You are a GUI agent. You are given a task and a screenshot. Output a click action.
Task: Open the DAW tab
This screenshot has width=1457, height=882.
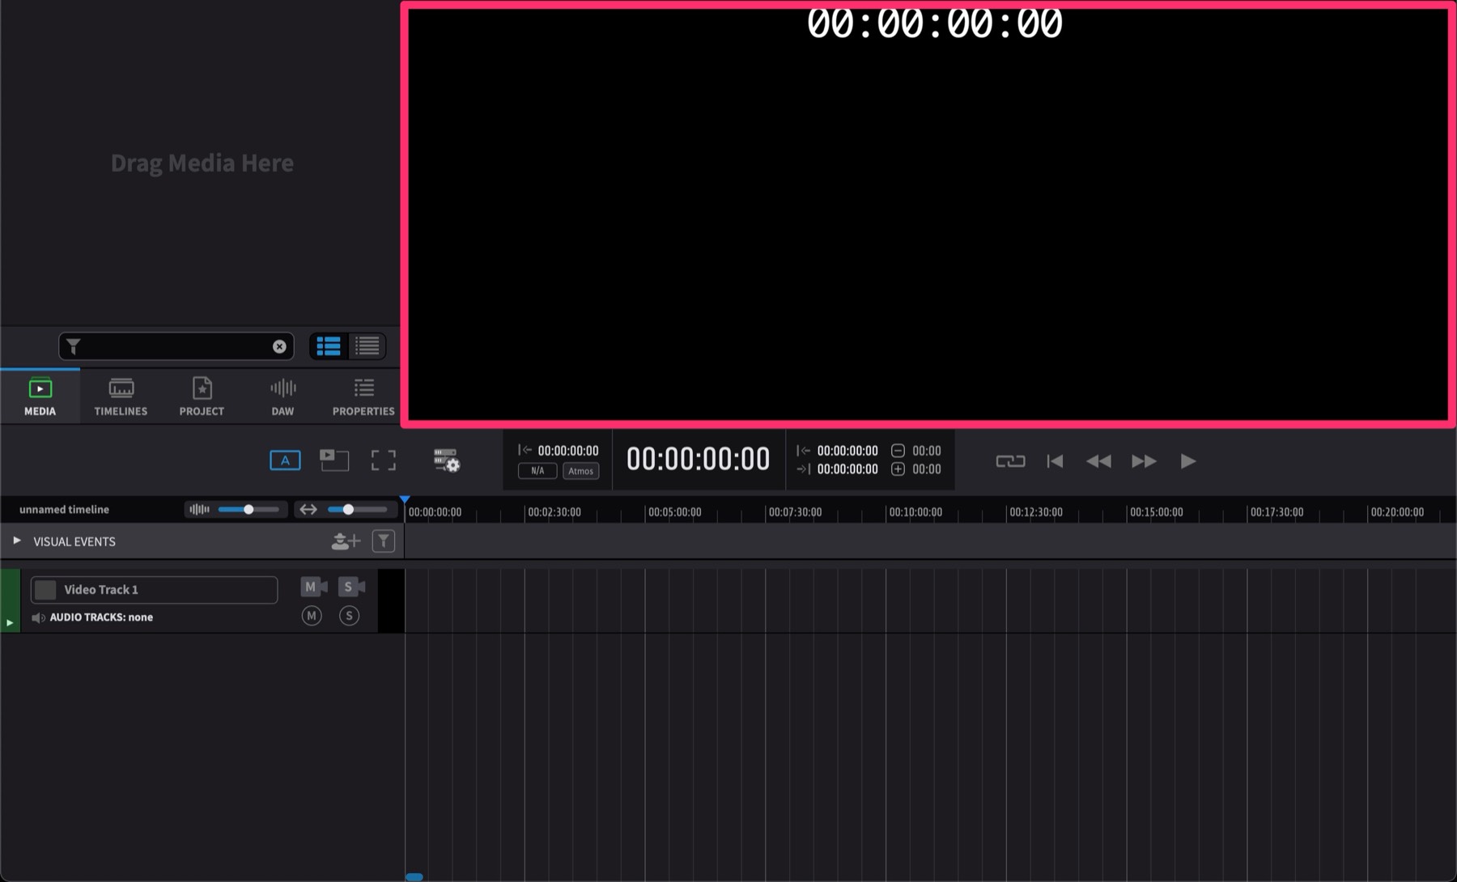[x=282, y=396]
